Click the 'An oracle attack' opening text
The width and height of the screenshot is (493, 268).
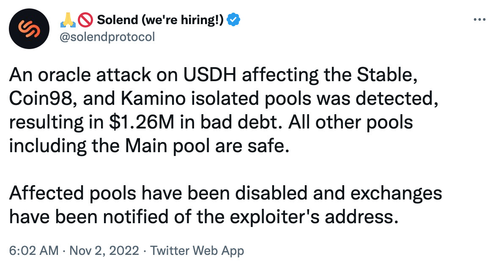[80, 75]
